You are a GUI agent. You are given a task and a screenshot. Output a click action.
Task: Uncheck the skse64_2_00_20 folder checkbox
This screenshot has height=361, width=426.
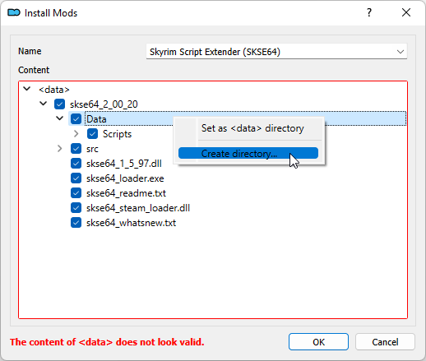(x=59, y=104)
